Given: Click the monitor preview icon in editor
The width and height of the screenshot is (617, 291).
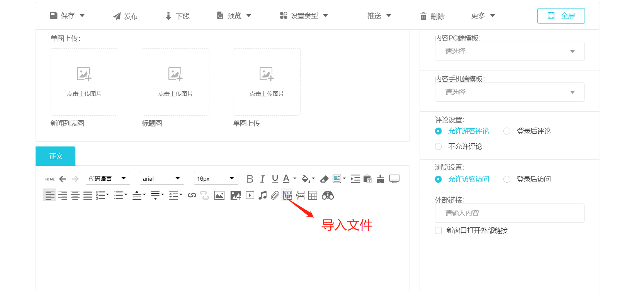Looking at the screenshot, I should [x=394, y=179].
